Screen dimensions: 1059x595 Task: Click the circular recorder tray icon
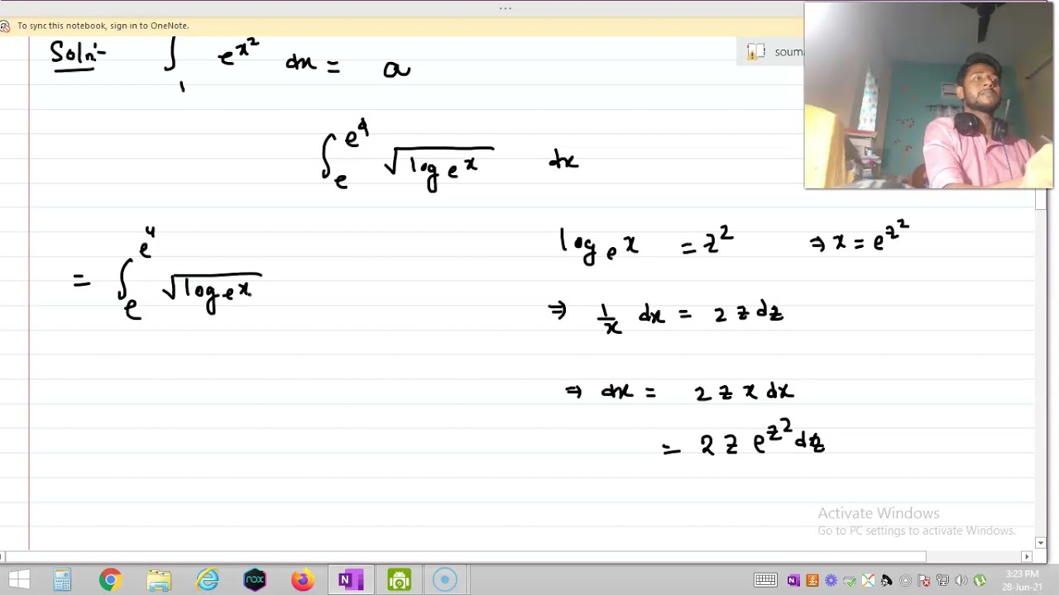point(905,581)
